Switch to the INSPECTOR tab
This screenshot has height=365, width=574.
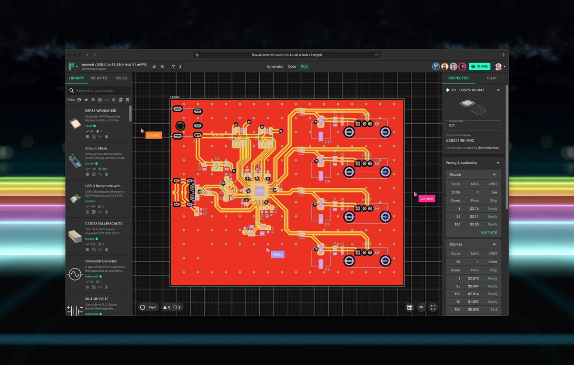pos(458,78)
